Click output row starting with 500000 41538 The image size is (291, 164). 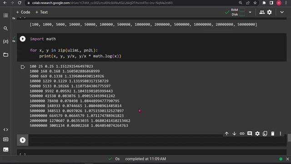click(72, 96)
